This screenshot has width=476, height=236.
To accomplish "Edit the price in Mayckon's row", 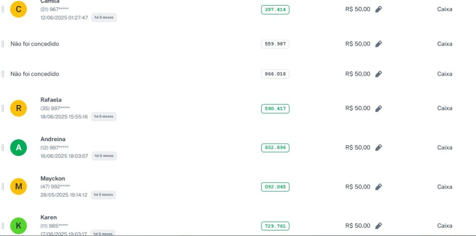I will 378,187.
